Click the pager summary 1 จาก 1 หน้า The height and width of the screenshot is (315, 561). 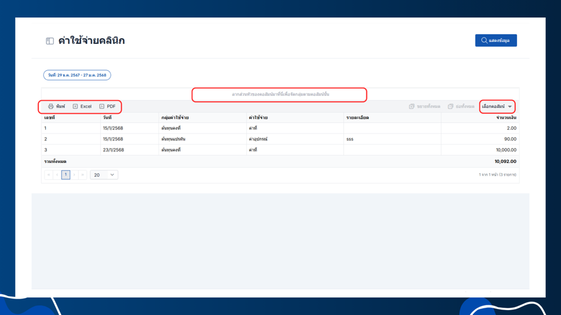tap(498, 175)
